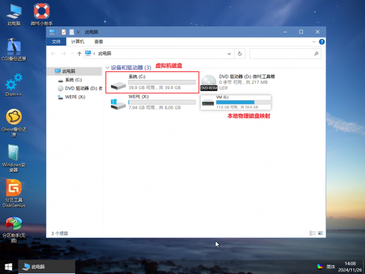Click the blue help question-mark icon
The width and height of the screenshot is (365, 274).
pyautogui.click(x=321, y=42)
